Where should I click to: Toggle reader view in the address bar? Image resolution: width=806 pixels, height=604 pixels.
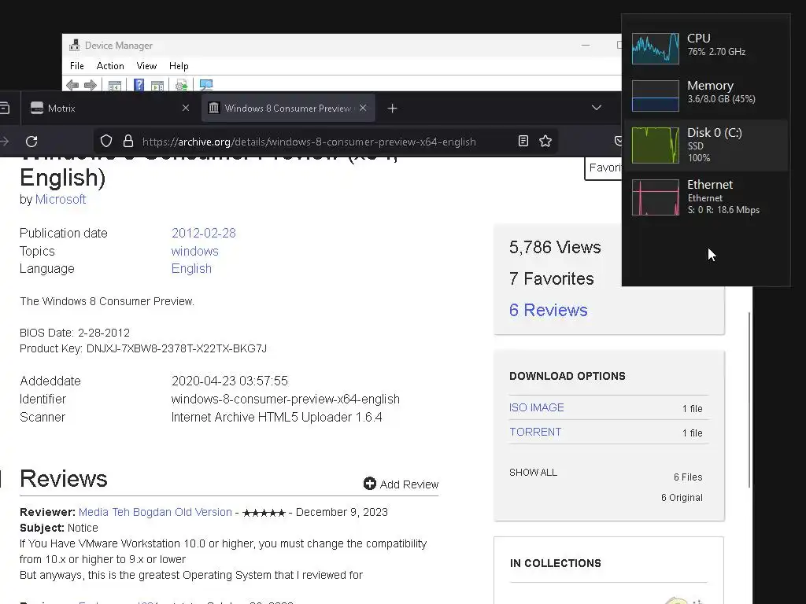[523, 141]
